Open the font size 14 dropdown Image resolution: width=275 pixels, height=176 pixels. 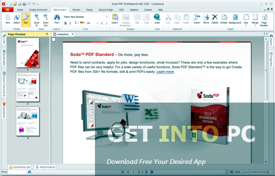click(98, 23)
